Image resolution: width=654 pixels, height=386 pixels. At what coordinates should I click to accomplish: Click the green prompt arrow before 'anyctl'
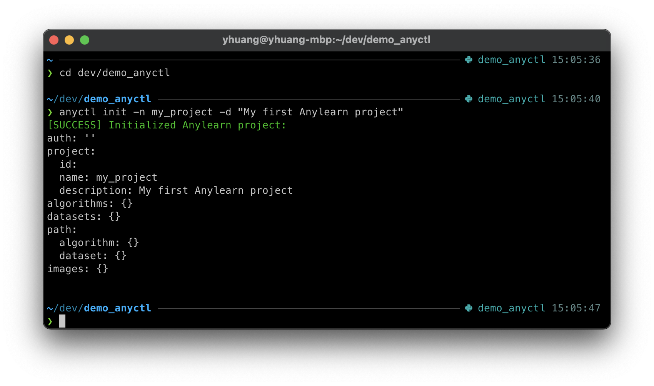[50, 112]
